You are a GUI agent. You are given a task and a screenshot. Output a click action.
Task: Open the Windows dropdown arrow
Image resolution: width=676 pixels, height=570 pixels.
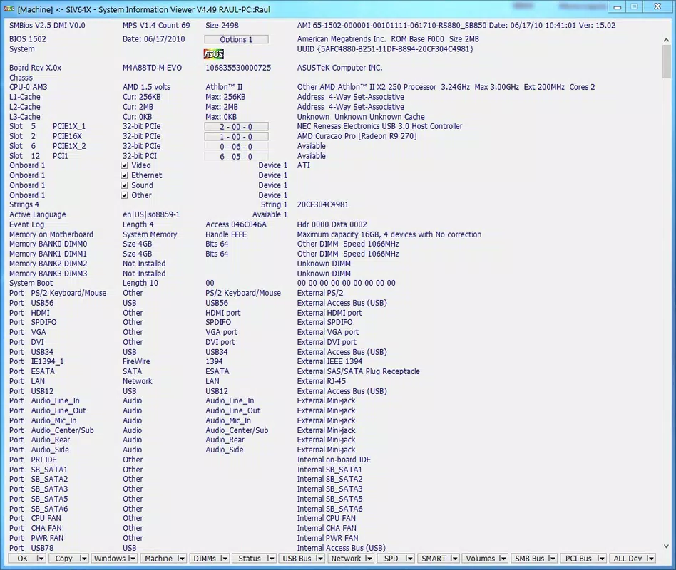(131, 559)
